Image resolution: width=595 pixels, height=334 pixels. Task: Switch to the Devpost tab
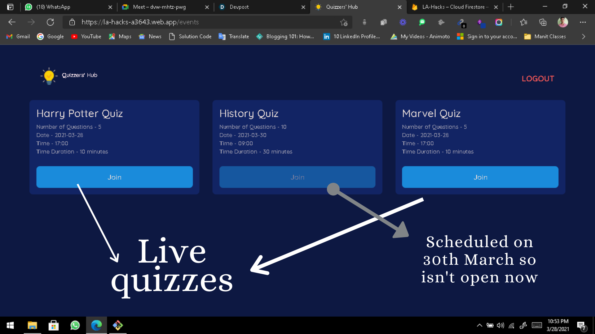click(239, 7)
